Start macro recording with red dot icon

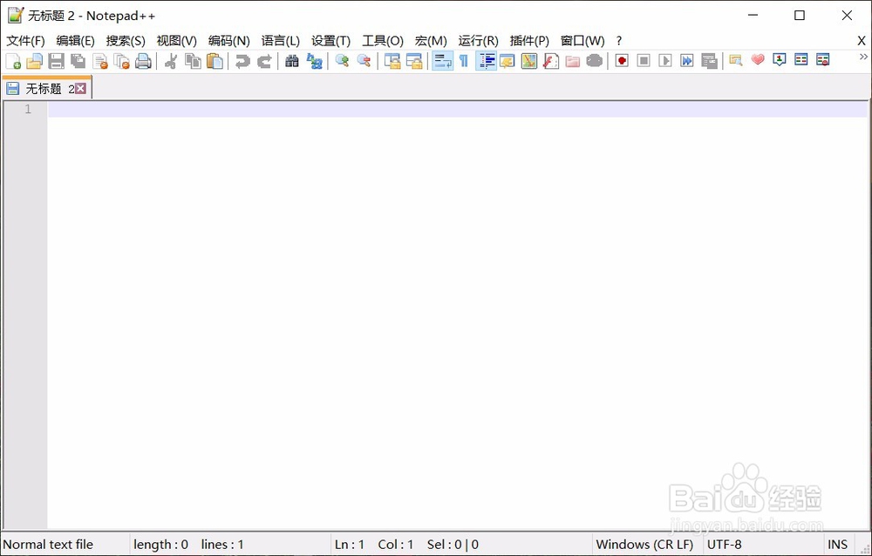pos(622,61)
